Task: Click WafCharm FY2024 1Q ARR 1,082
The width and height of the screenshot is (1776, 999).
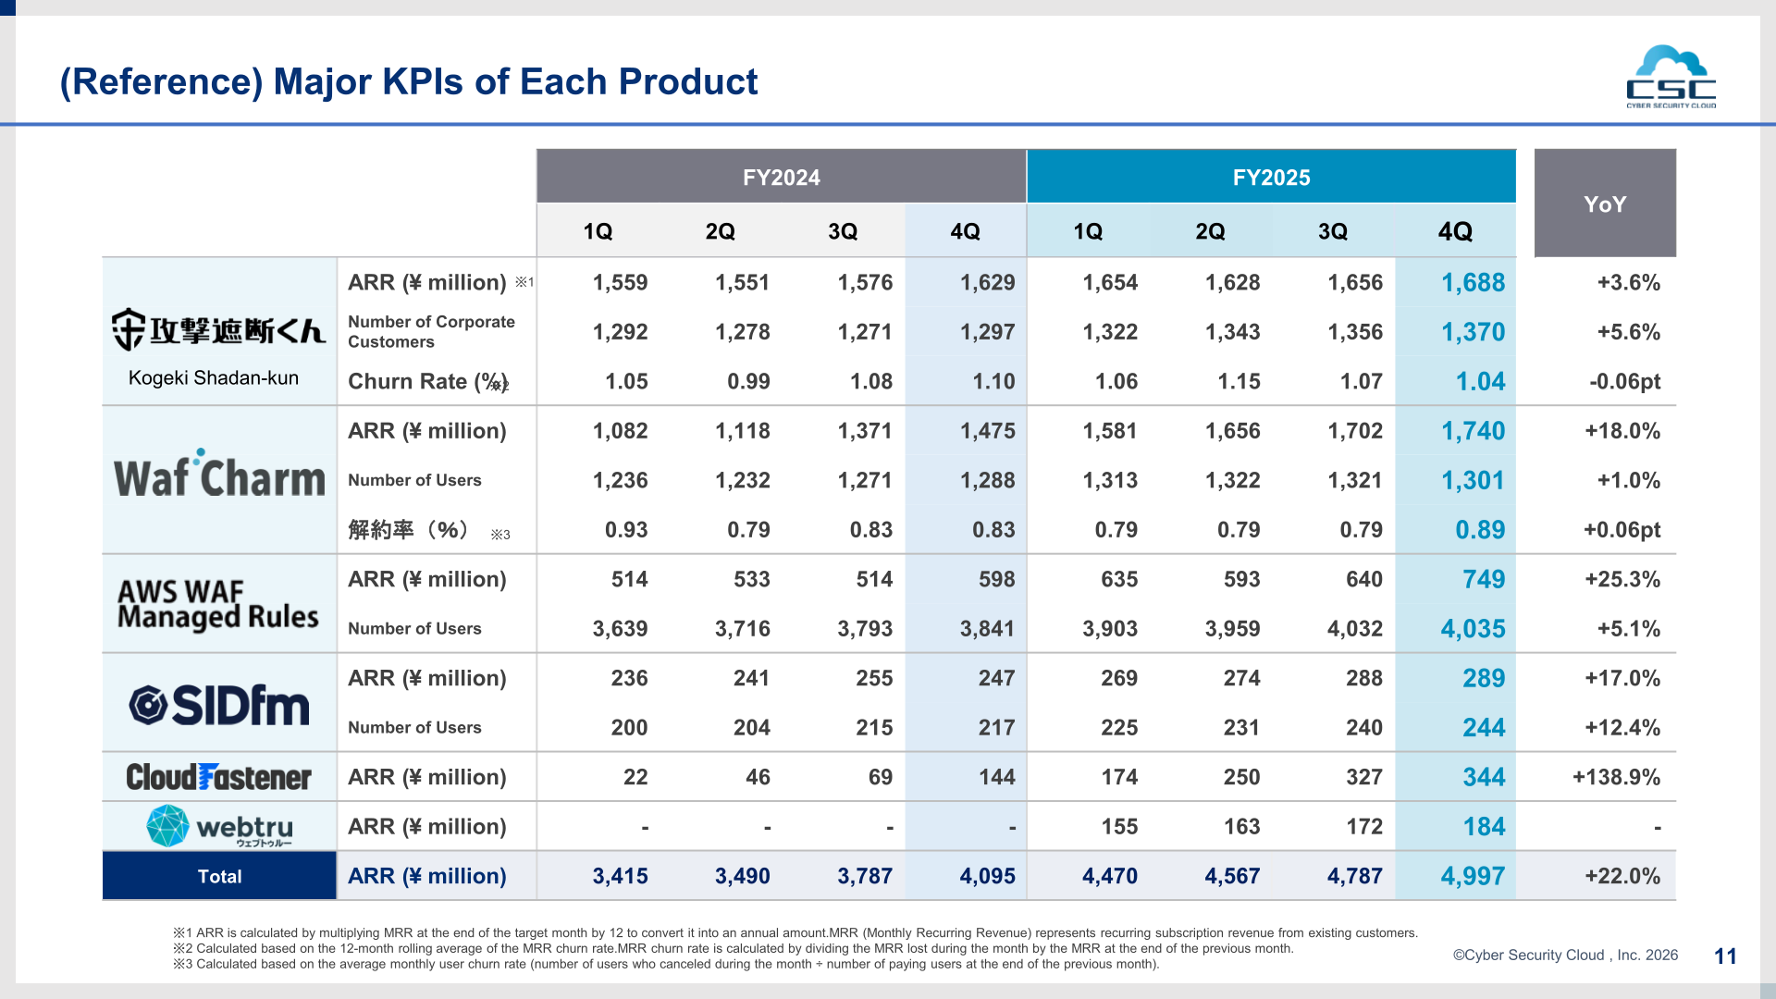Action: [620, 430]
